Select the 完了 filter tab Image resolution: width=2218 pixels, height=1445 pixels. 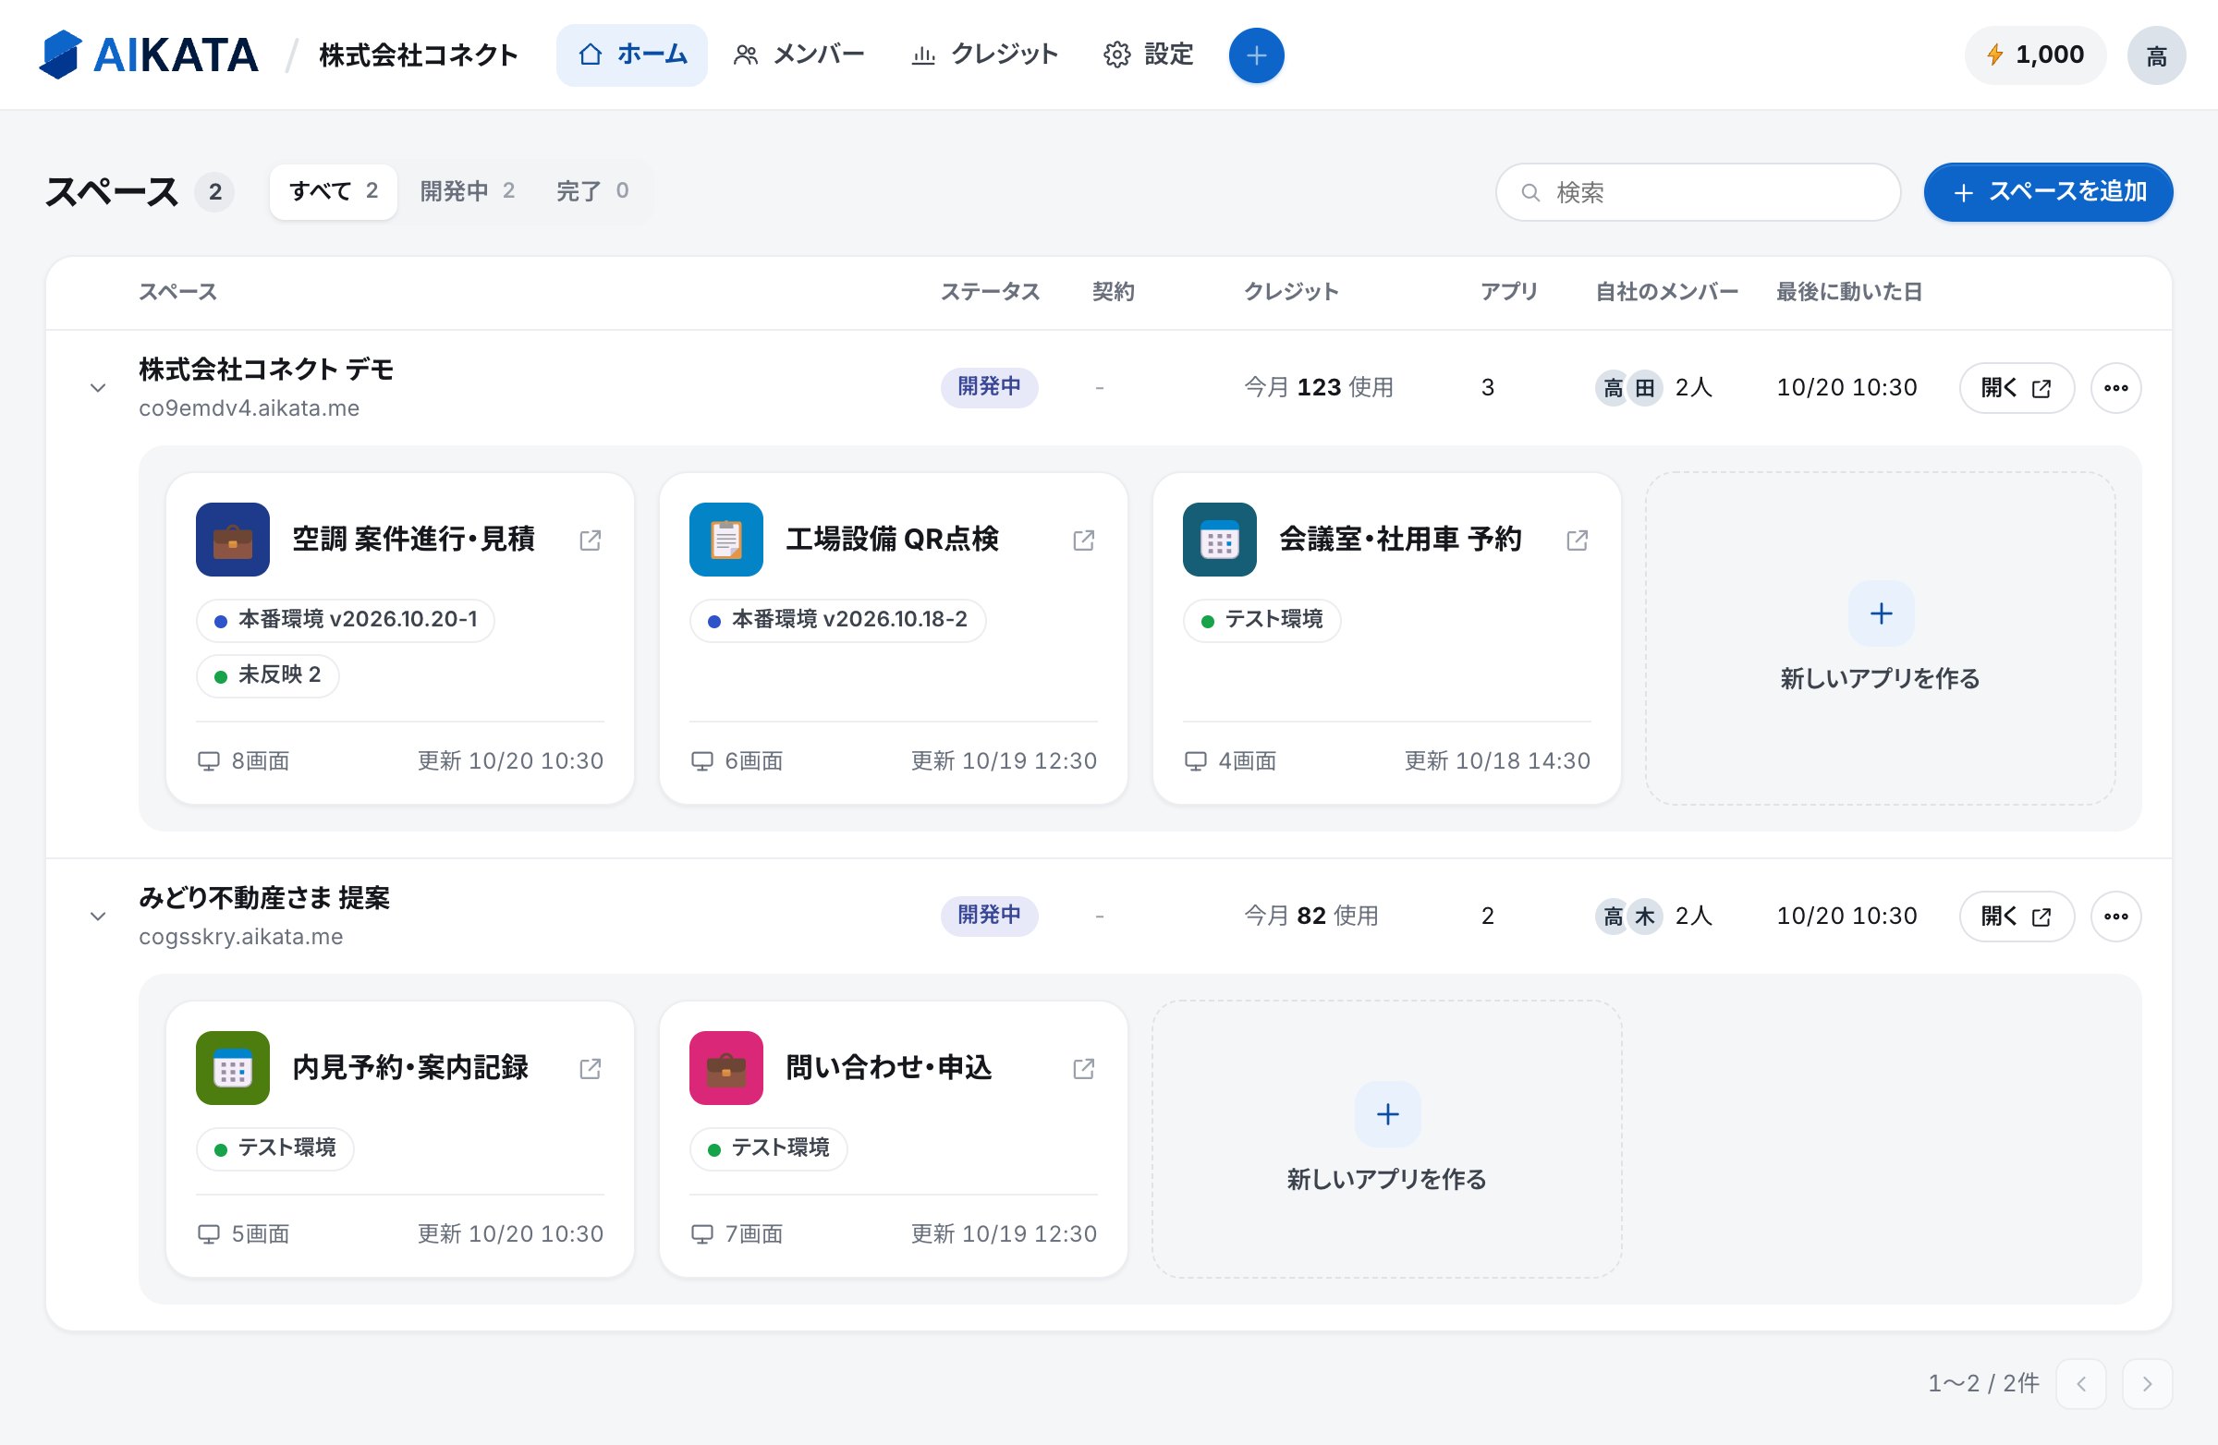592,191
